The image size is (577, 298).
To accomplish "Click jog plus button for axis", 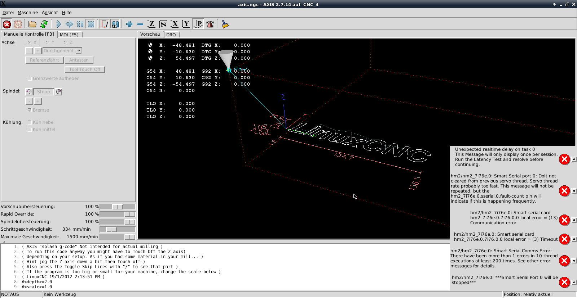I will coord(38,51).
